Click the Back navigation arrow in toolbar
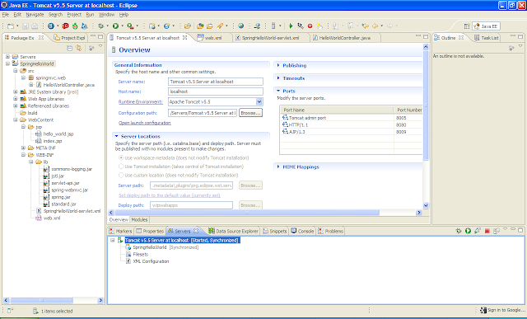The image size is (527, 319). point(375,26)
